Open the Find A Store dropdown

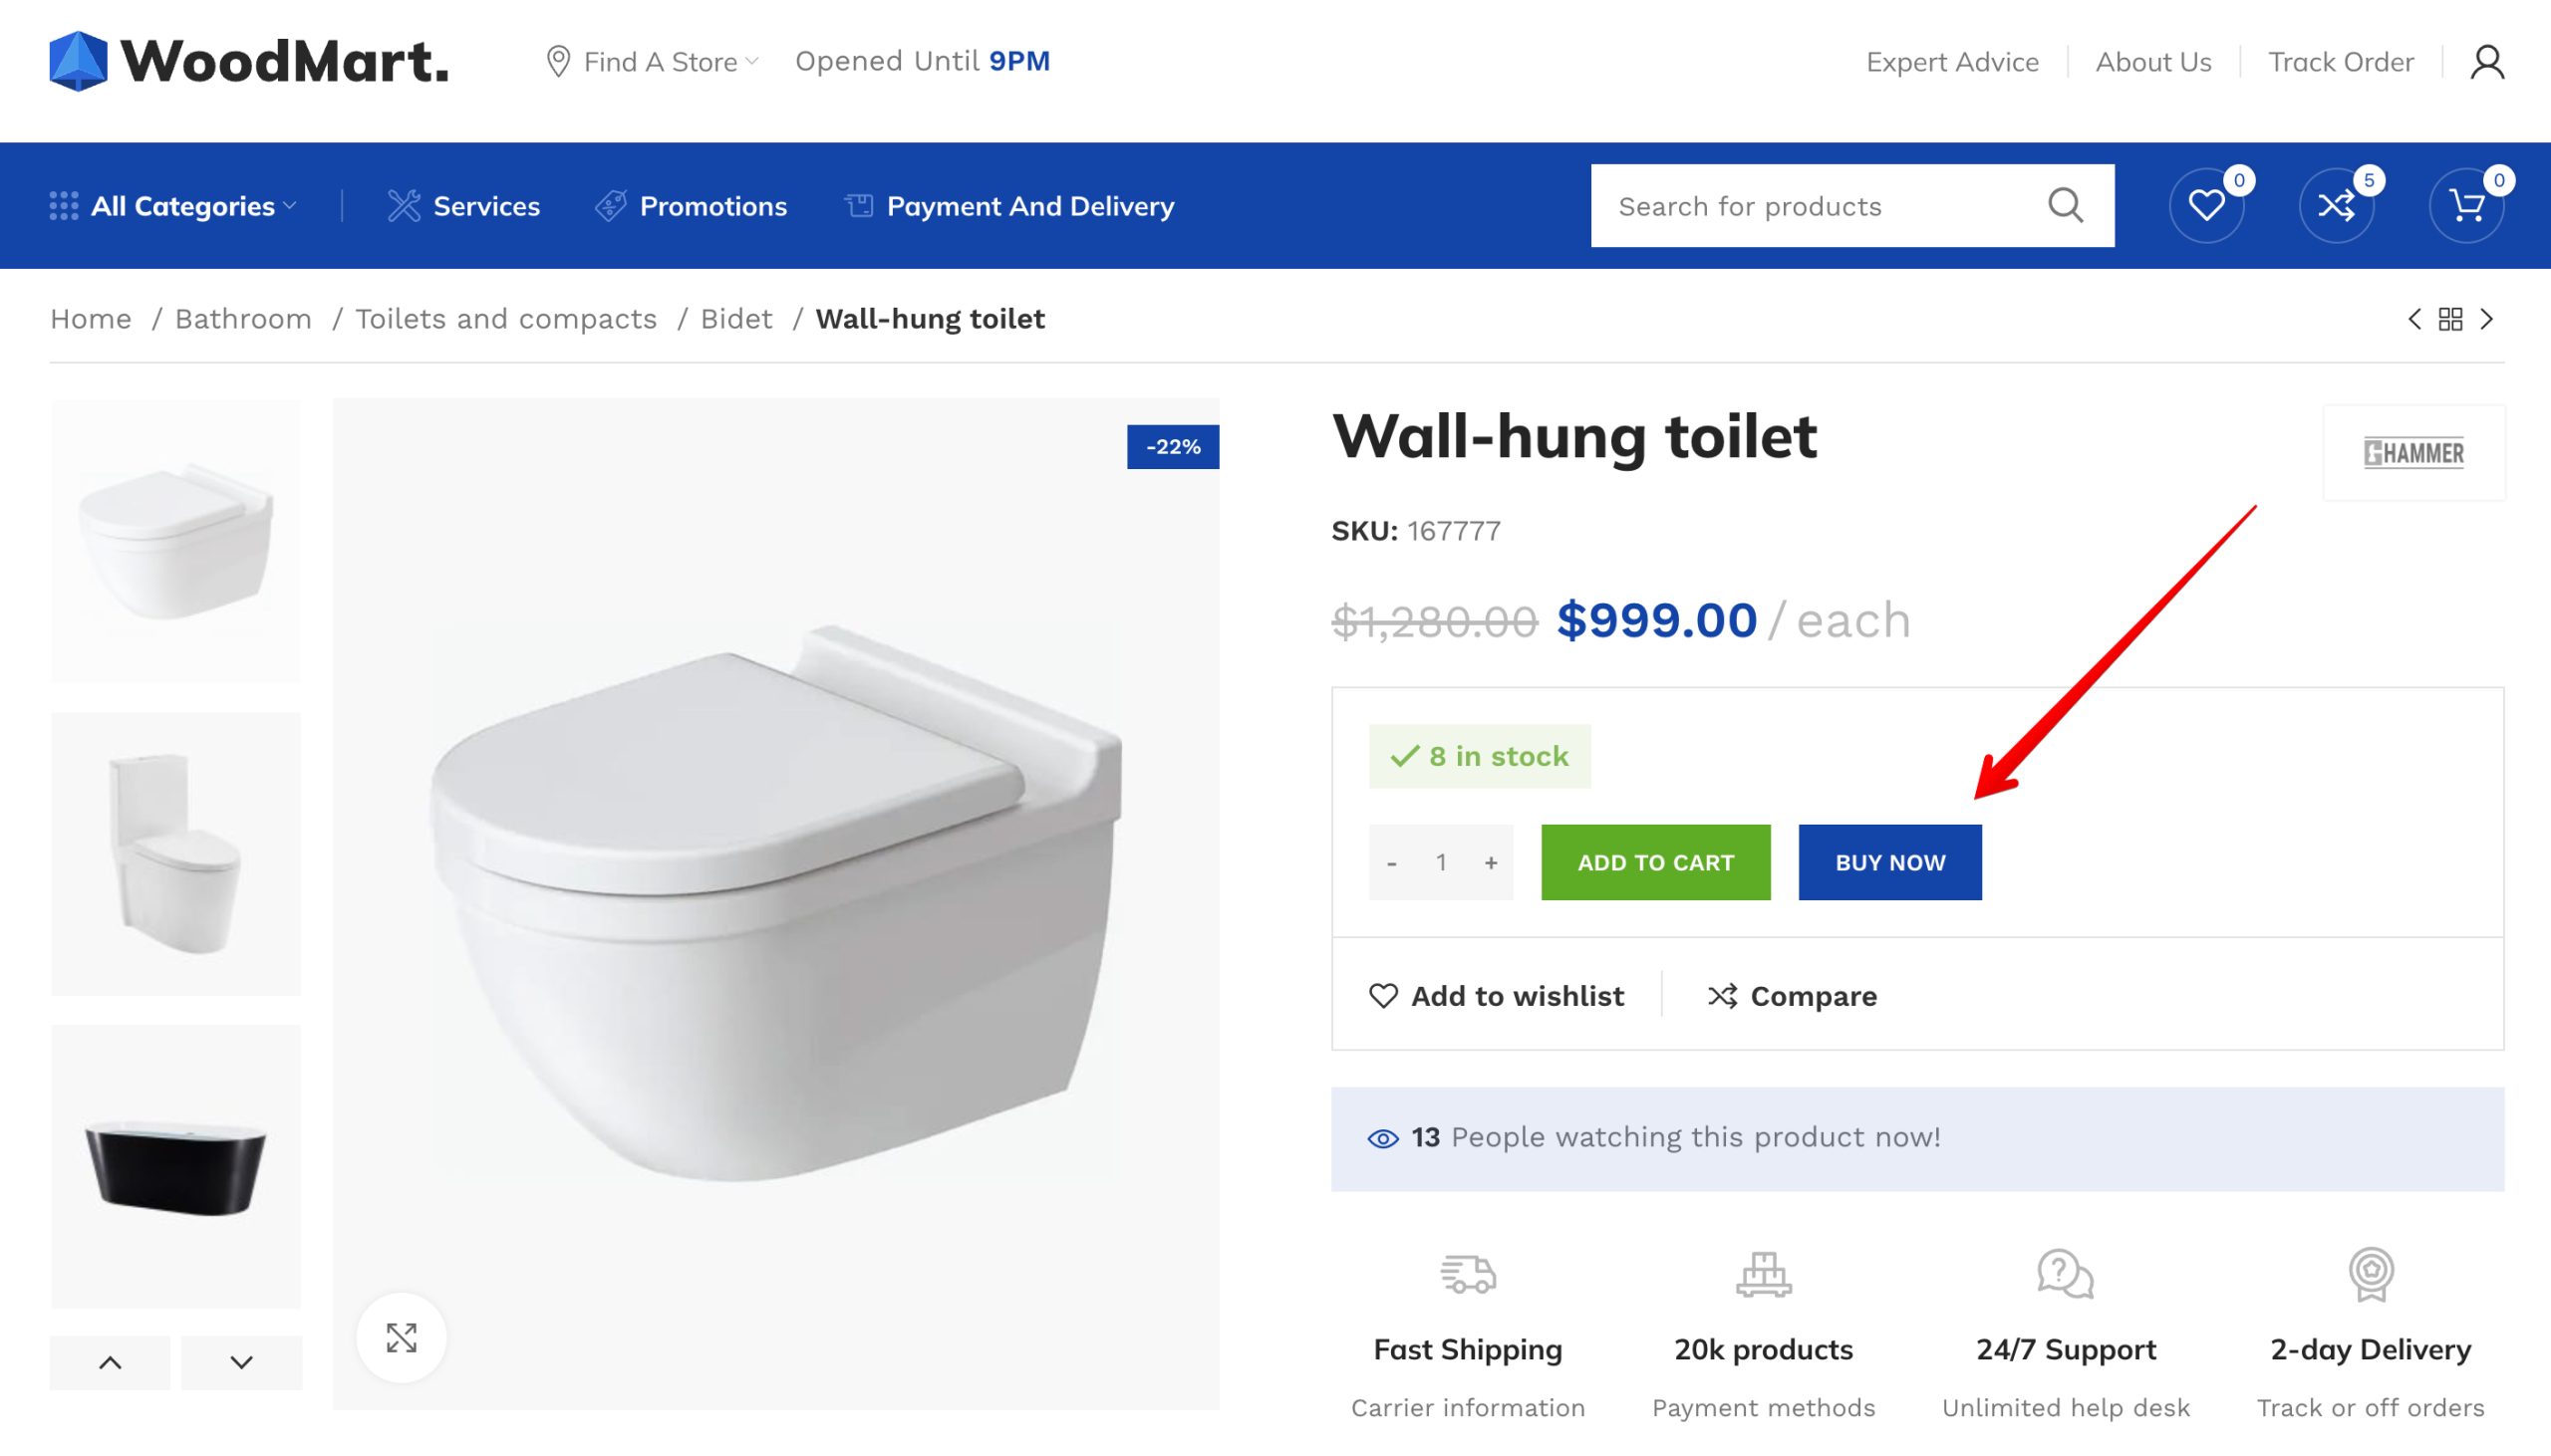653,62
